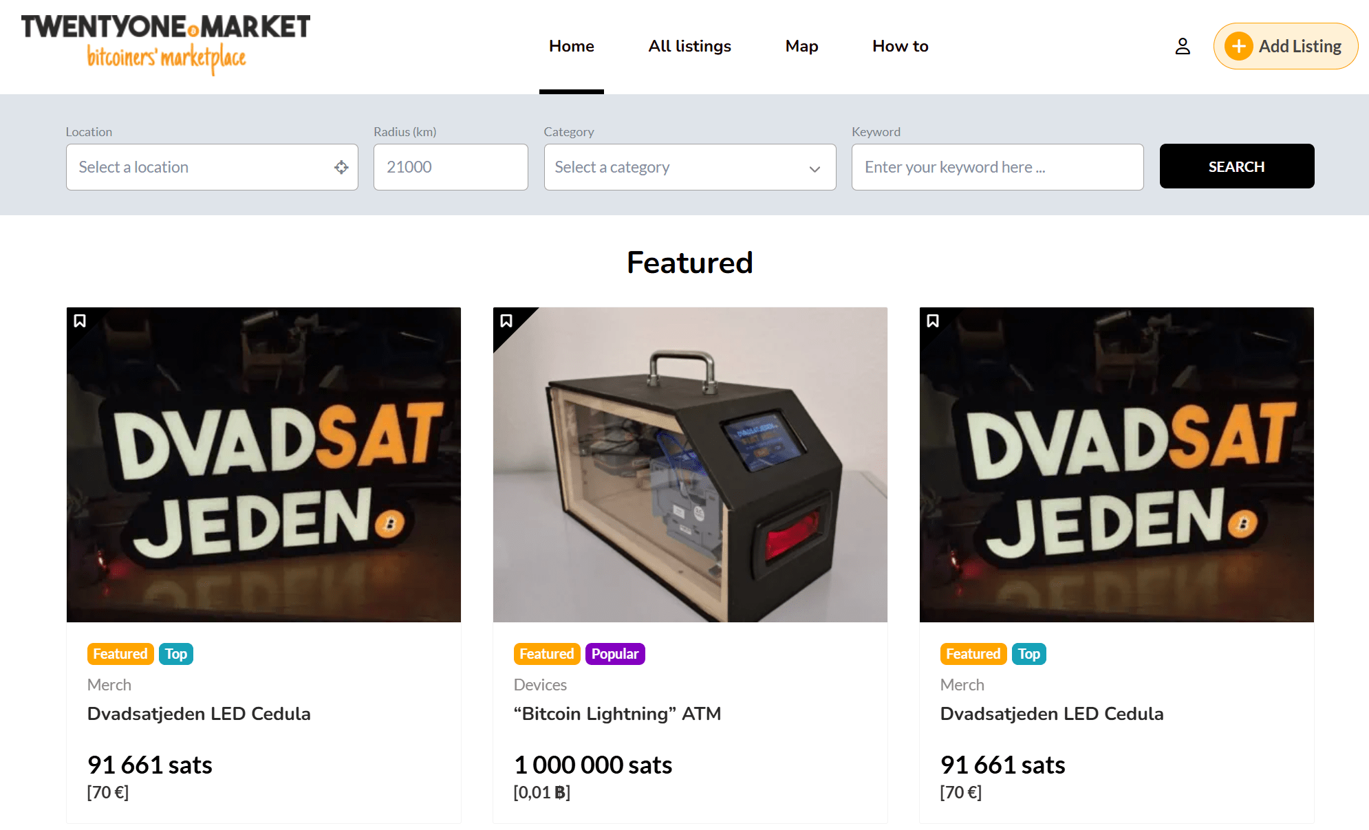1369x830 pixels.
Task: Bookmark the first Dvadsatjeden LED Cedula listing
Action: tap(80, 321)
